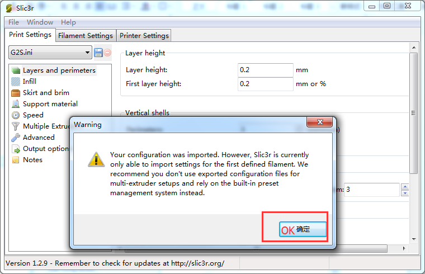This screenshot has height=274, width=425.
Task: Click the Speed clock icon
Action: [x=16, y=115]
